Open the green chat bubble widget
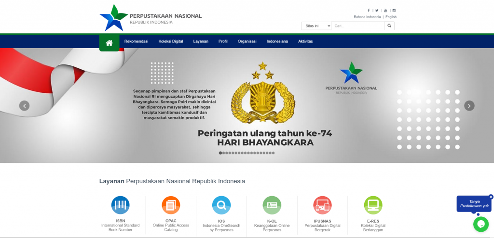The image size is (494, 238). 480,224
